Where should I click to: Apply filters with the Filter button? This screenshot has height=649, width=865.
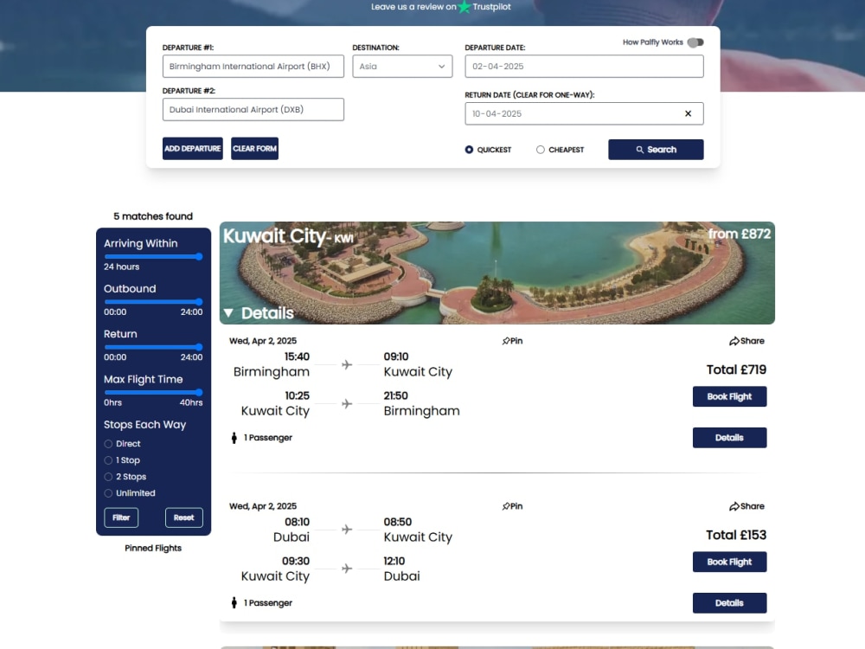121,517
